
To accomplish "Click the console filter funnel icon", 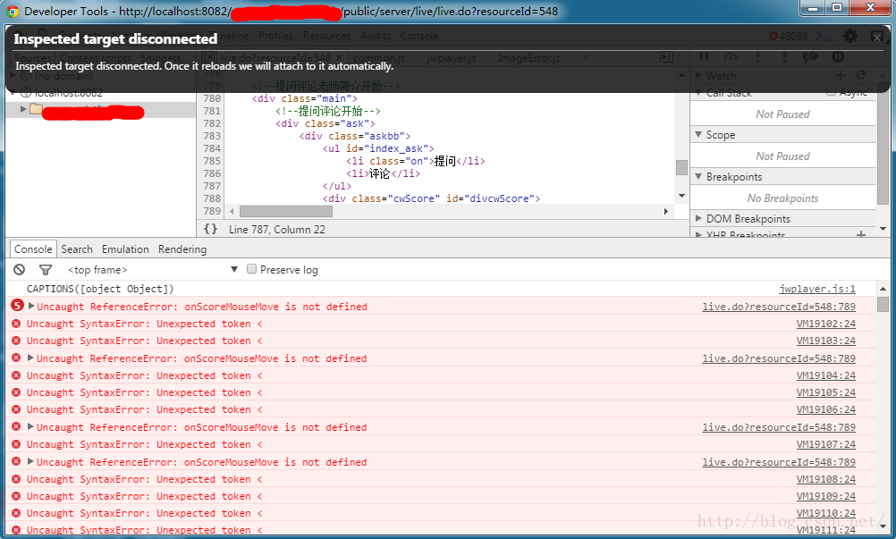I will click(x=46, y=269).
